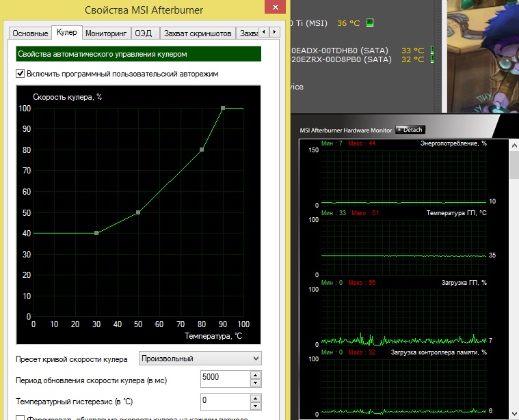The height and width of the screenshot is (420, 519).
Task: Click the Detach button in Hardware Monitor
Action: 410,130
